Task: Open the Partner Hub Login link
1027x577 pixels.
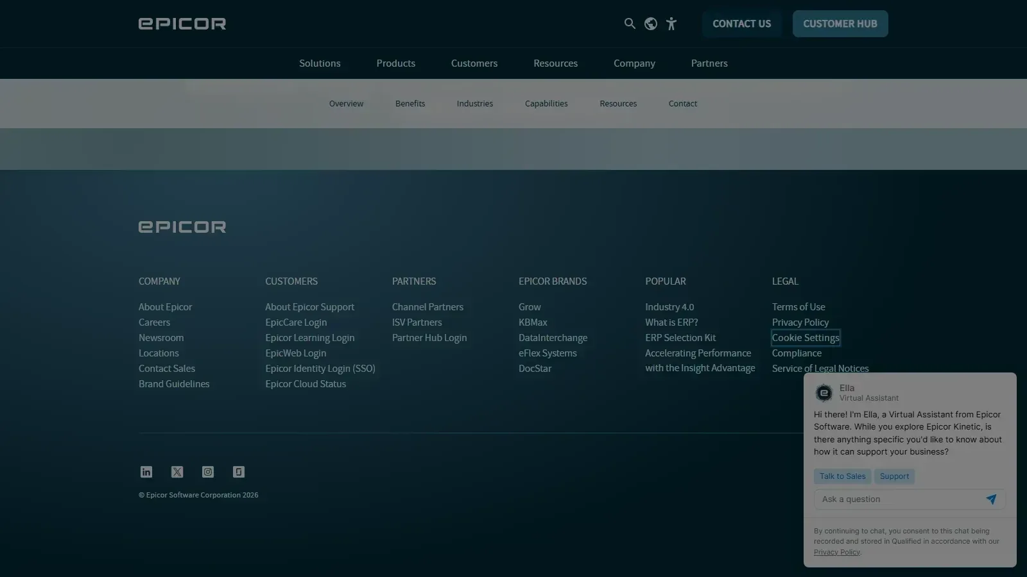Action: pyautogui.click(x=429, y=338)
